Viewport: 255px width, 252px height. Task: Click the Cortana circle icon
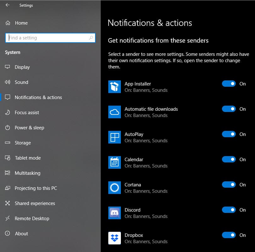pos(115,188)
